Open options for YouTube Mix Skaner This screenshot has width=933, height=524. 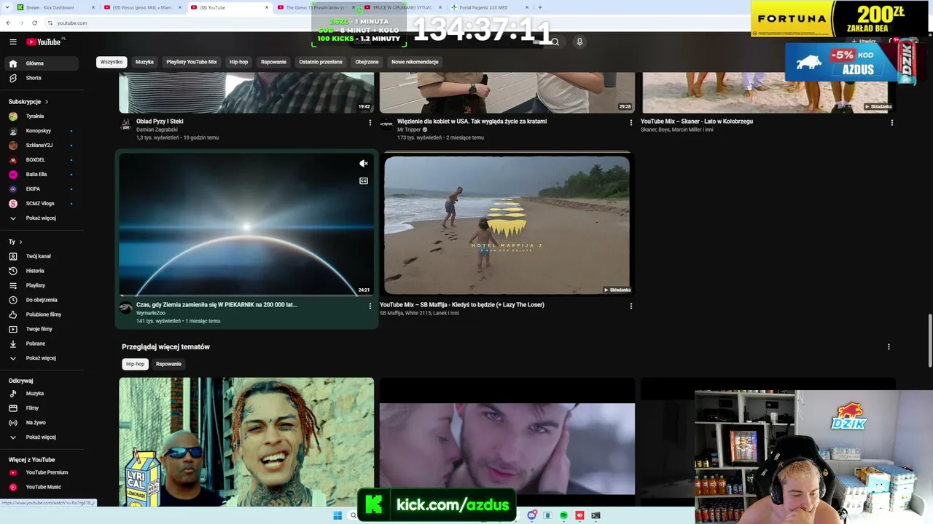[892, 123]
